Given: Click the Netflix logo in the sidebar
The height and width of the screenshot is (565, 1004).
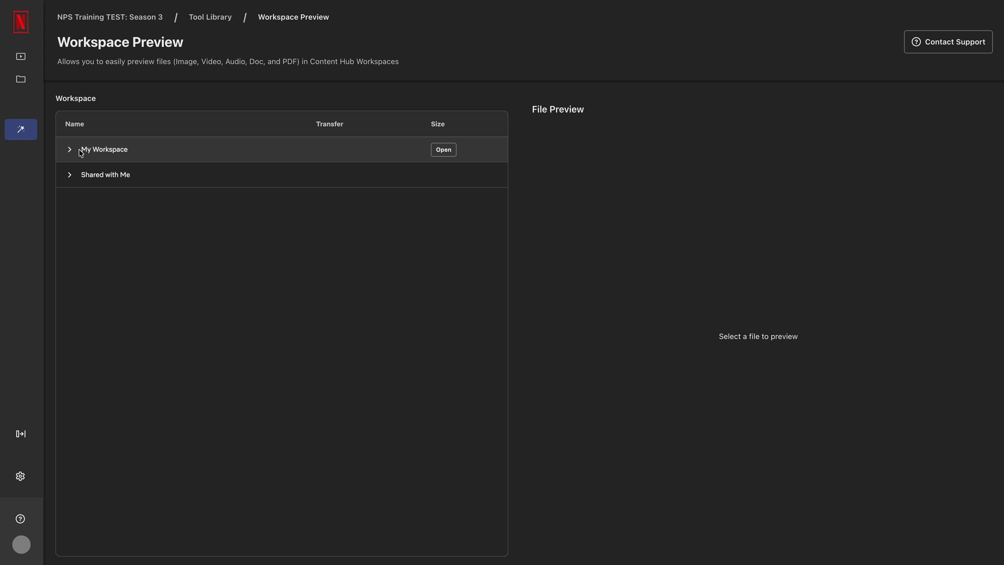Looking at the screenshot, I should click(x=21, y=22).
